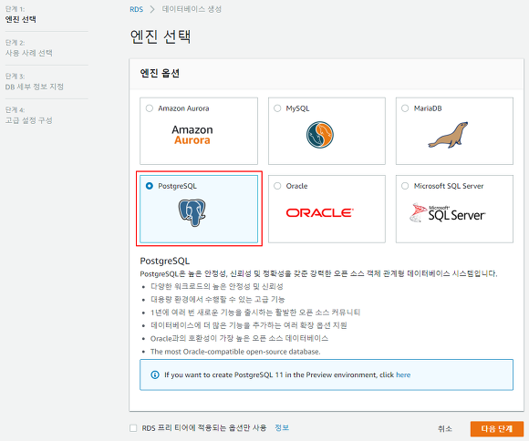
Task: Click the 'Microsoft SQL Server' card label
Action: point(449,186)
